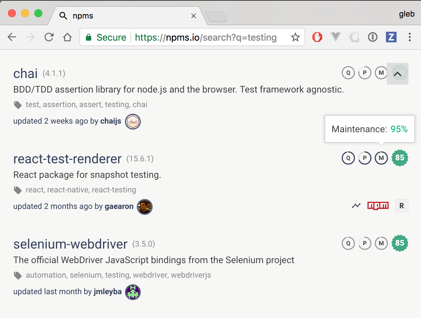Click 'React package for snapshot testing.' description

point(87,175)
